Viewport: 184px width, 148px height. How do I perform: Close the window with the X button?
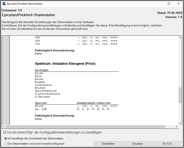pos(178,4)
